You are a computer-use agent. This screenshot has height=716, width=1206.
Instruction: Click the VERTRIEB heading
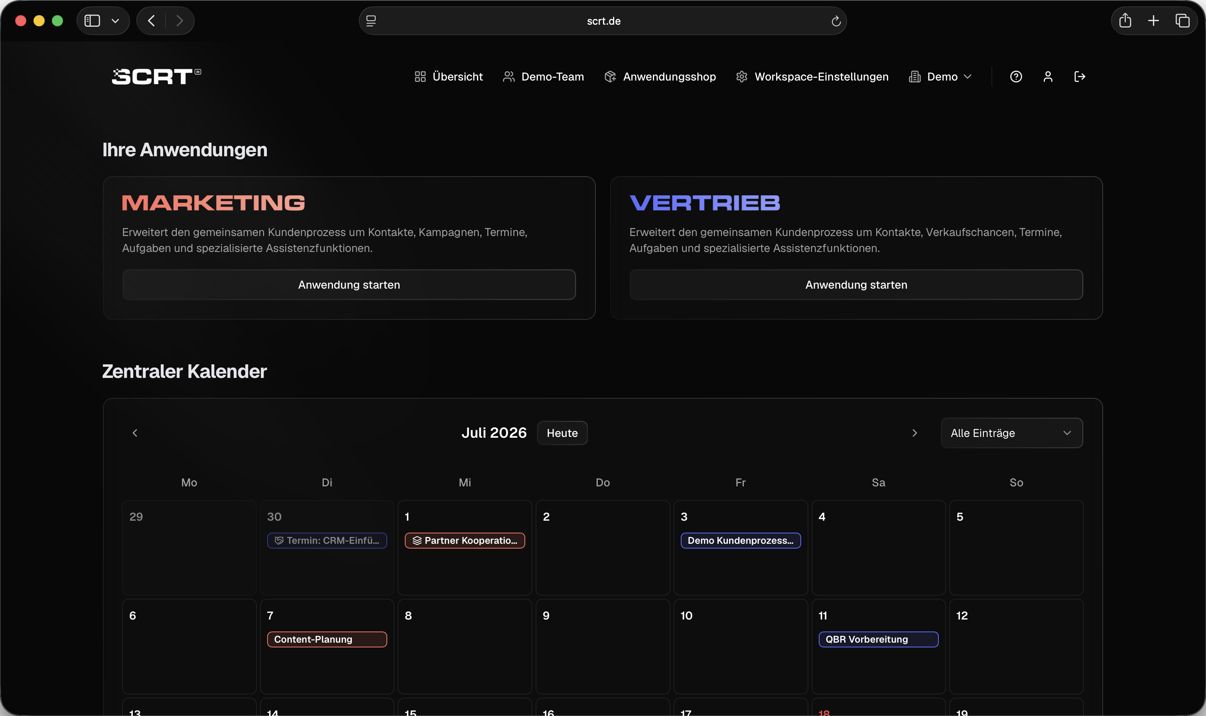point(705,203)
